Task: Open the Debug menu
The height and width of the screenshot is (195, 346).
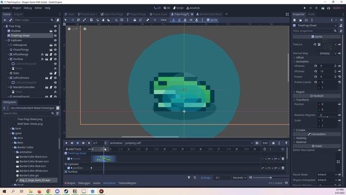Action: click(28, 8)
